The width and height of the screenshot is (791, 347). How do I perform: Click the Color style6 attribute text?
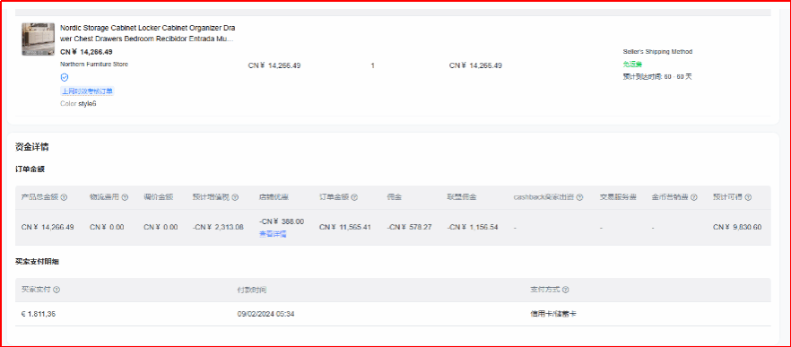click(78, 104)
